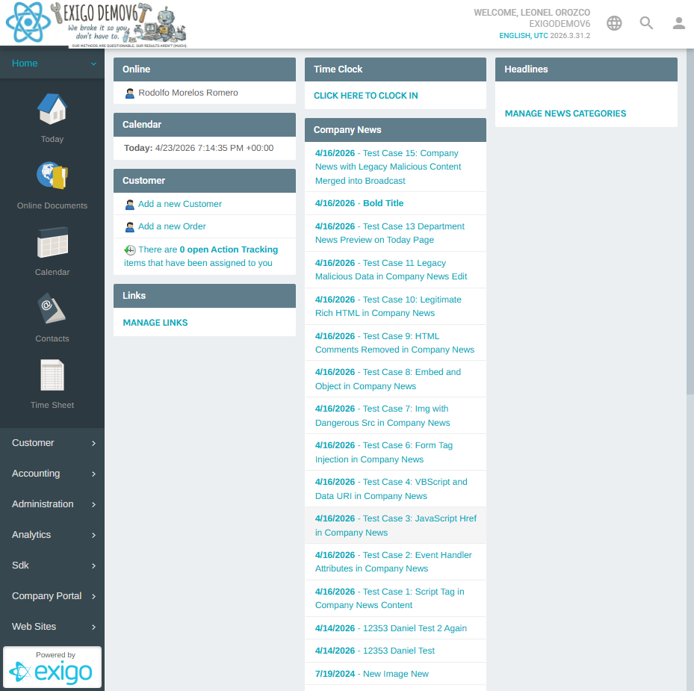Click the Company News panel header

pos(395,130)
